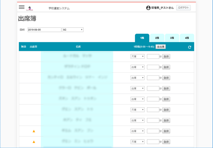Click the 管理者_テストさん user name
Viewport: 213px width, 148px height.
click(163, 8)
